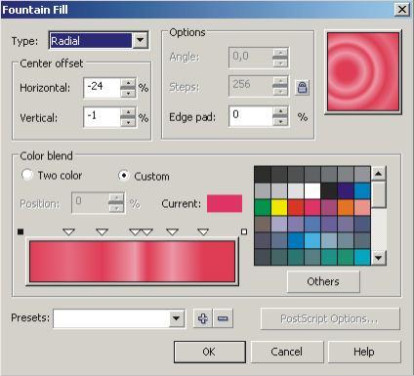Click the last gradient triangle marker
Image resolution: width=414 pixels, height=376 pixels.
point(203,231)
